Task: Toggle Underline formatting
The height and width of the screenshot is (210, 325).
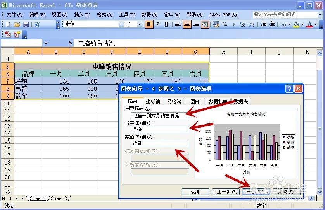Action: point(166,24)
